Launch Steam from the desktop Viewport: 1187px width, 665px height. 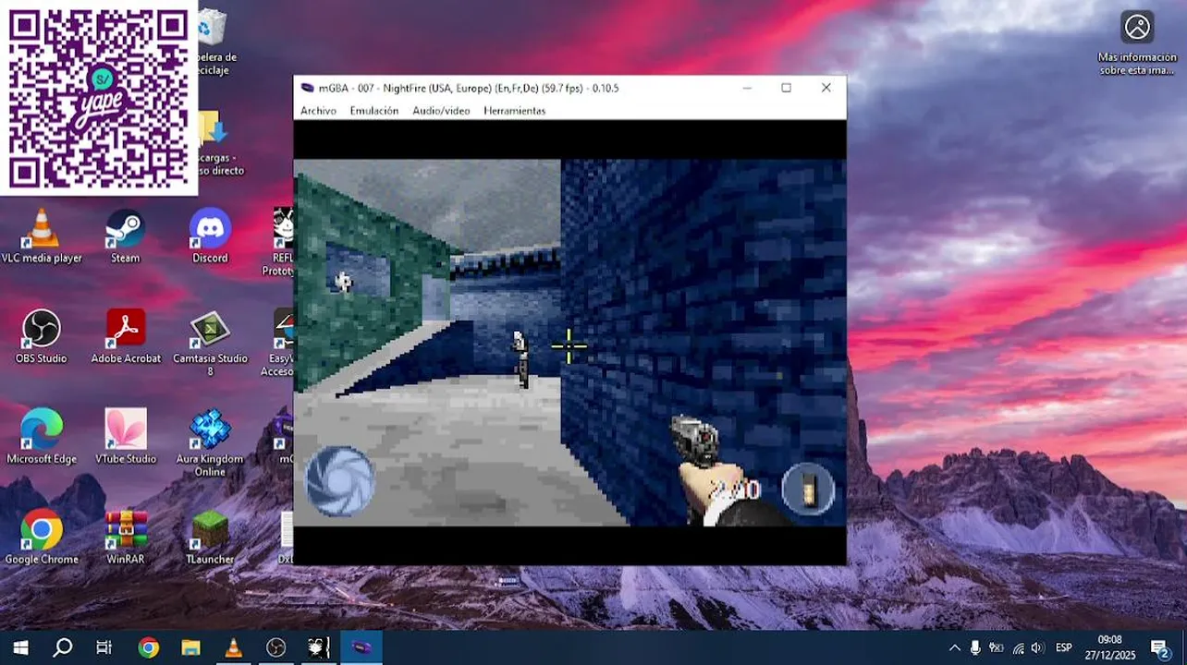point(126,236)
